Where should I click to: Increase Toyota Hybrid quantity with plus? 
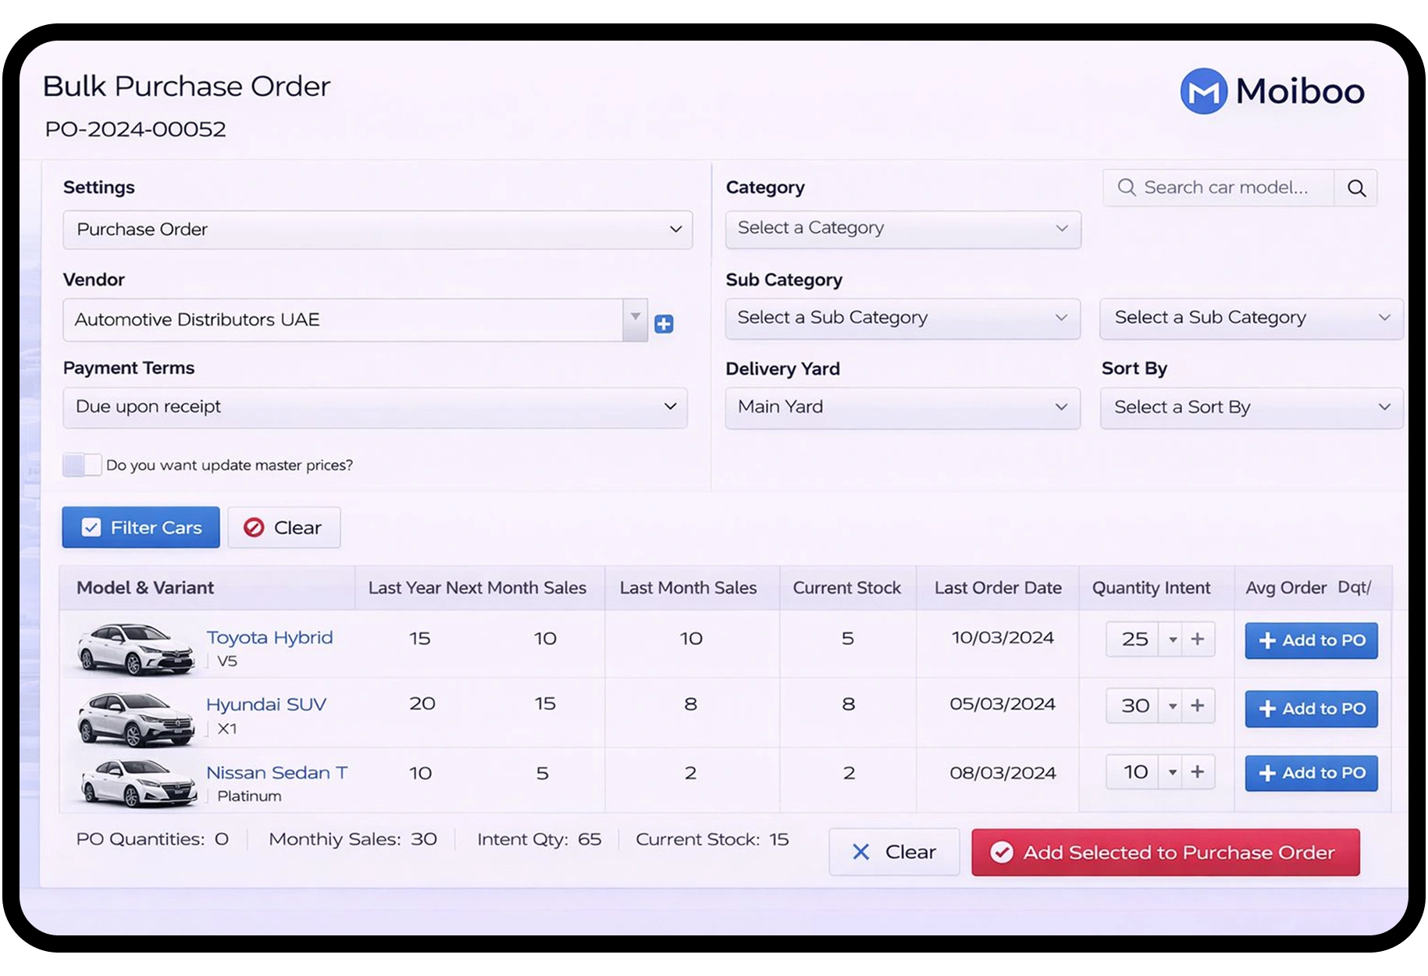[x=1198, y=639]
